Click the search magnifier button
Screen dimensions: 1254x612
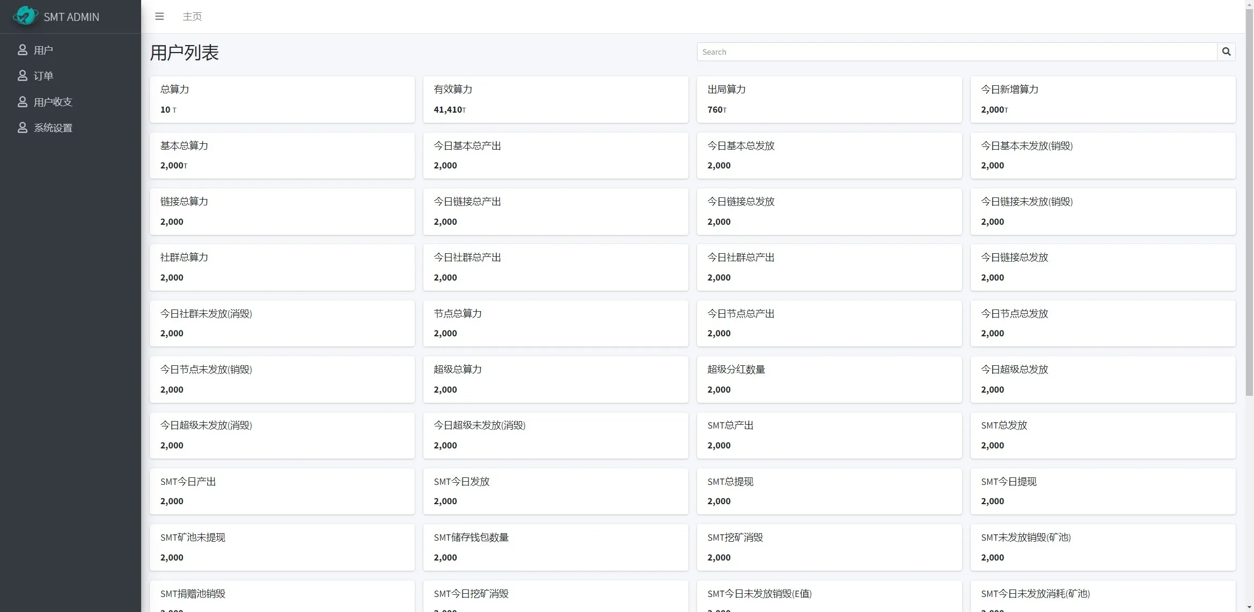1226,52
